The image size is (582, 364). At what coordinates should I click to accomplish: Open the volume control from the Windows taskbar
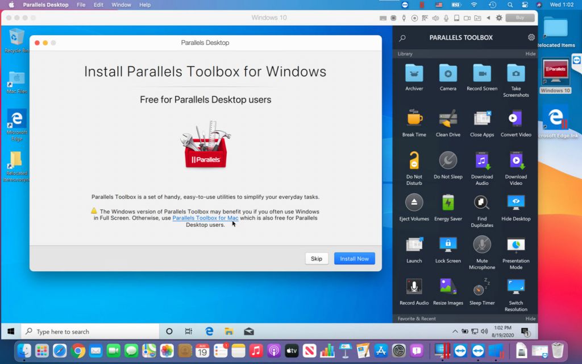484,330
